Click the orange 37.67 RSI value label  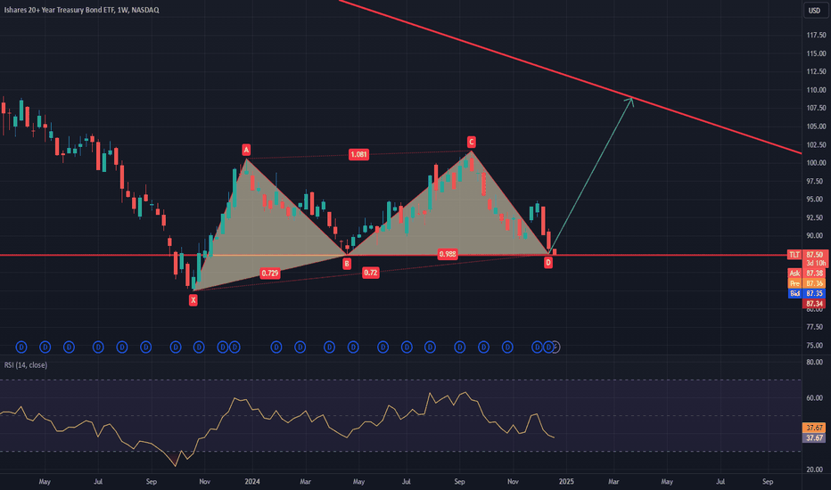click(x=815, y=428)
